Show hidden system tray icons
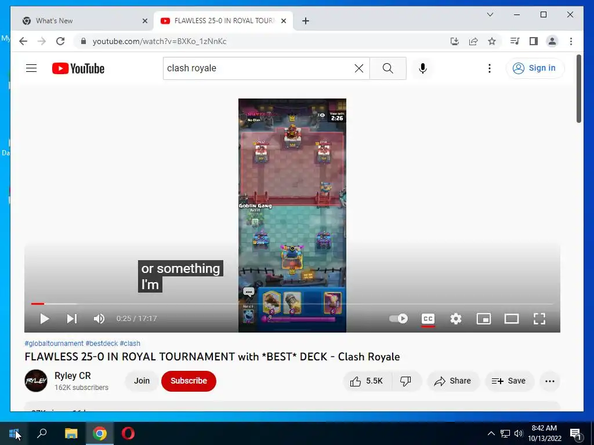Image resolution: width=594 pixels, height=445 pixels. tap(491, 433)
